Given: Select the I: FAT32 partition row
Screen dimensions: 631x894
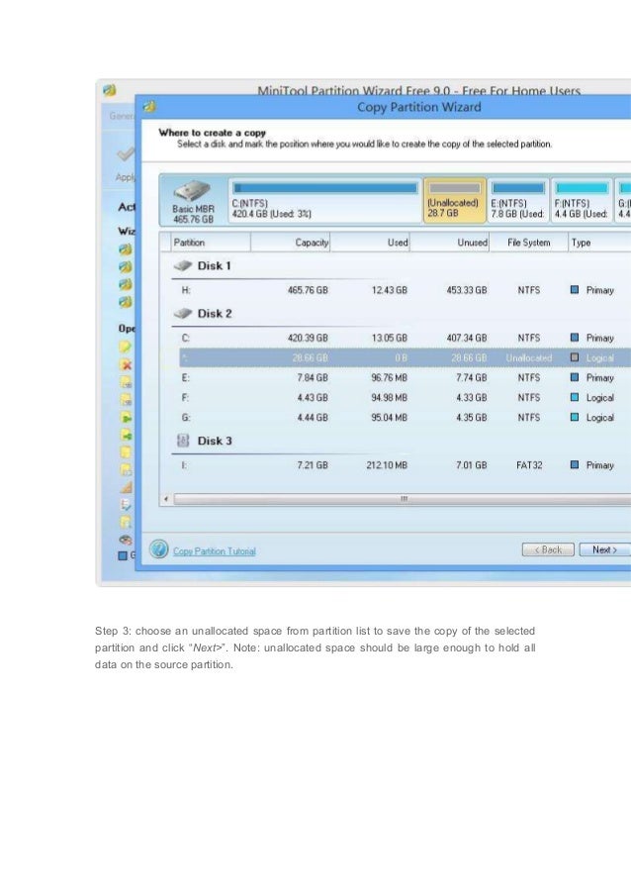Looking at the screenshot, I should (401, 465).
